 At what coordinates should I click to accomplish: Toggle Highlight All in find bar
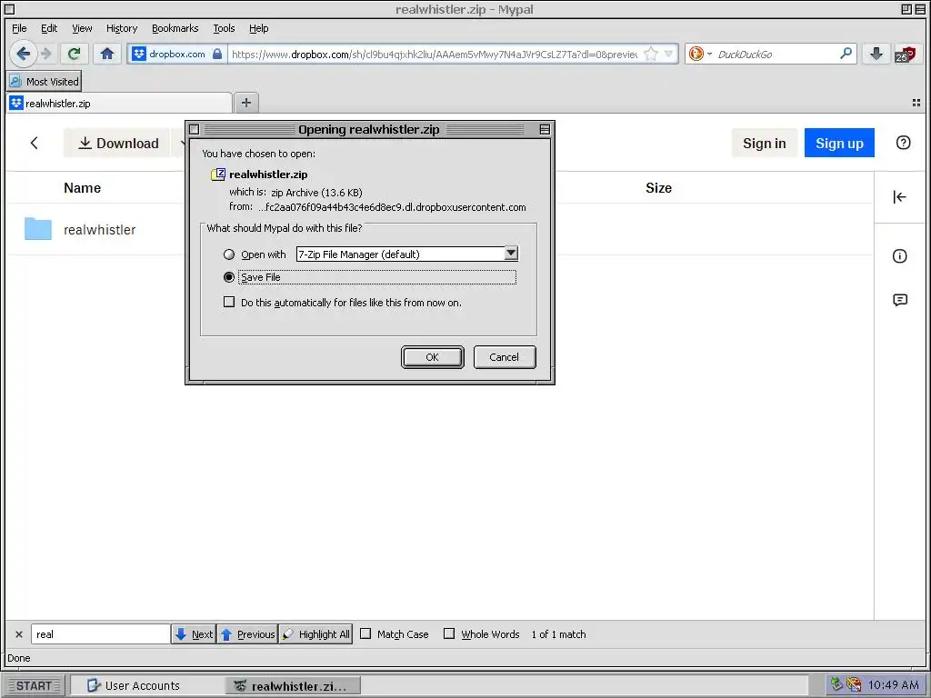[x=315, y=633]
